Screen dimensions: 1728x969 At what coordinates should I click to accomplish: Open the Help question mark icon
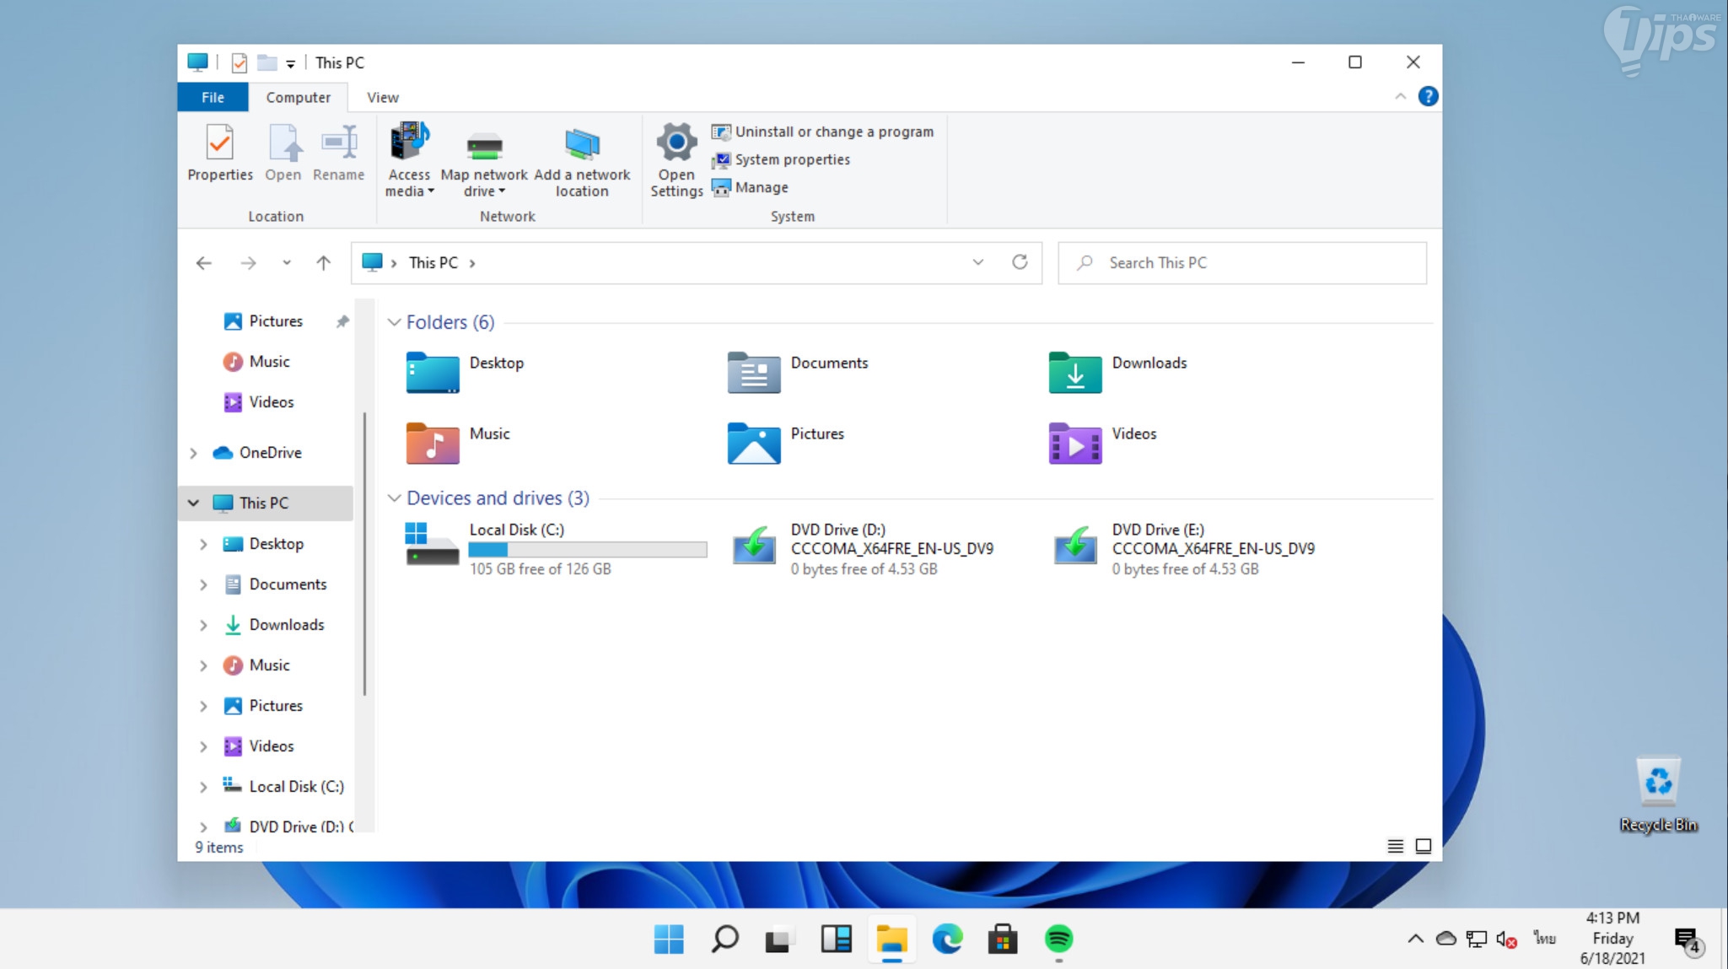[1427, 96]
